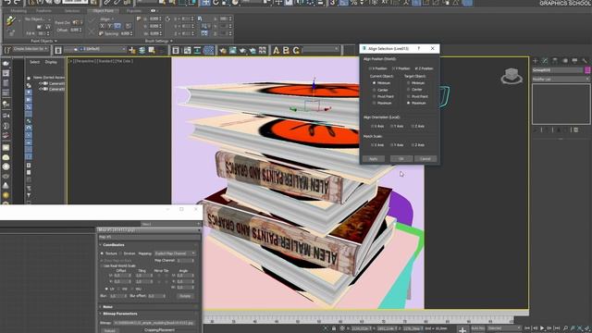The height and width of the screenshot is (333, 592).
Task: Click the Paint Objects brush icon
Action: pos(10,20)
